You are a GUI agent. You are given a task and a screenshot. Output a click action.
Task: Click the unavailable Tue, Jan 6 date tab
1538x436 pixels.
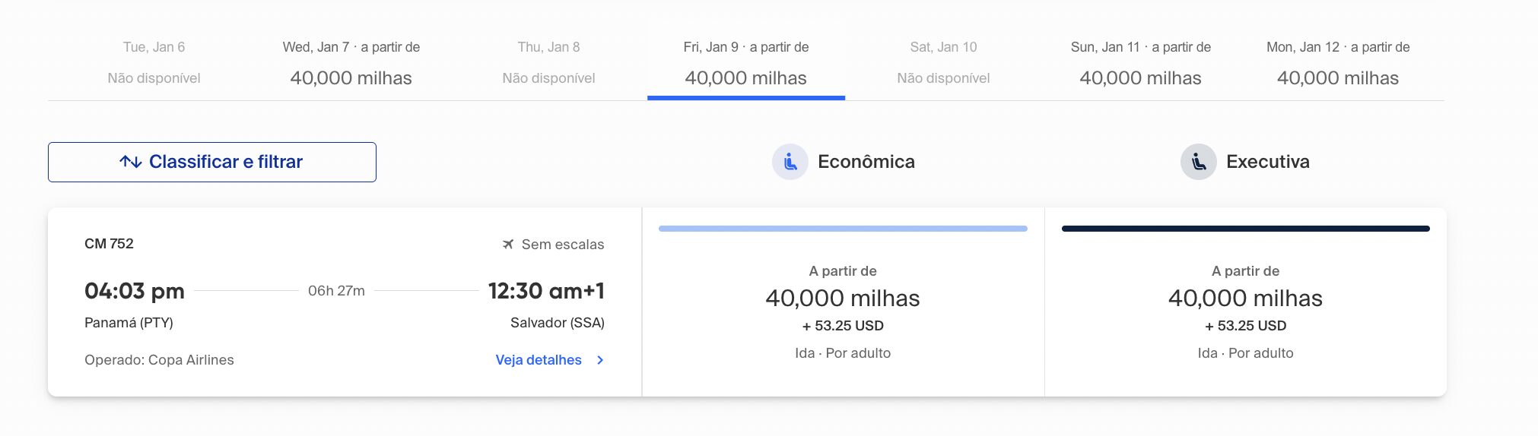[x=154, y=63]
